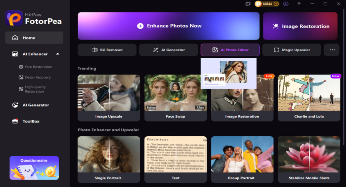Click the High-quality Restoration icon
The image size is (346, 187).
pos(21,89)
